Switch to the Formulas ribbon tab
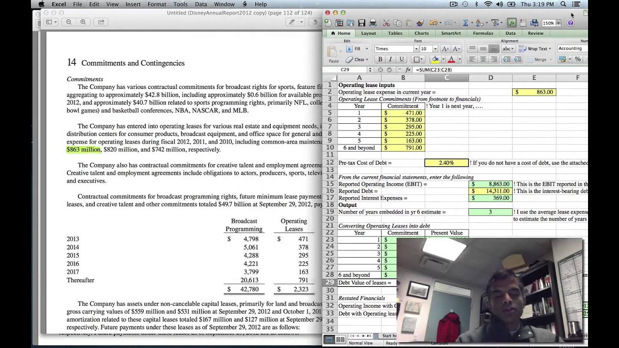 click(x=483, y=33)
